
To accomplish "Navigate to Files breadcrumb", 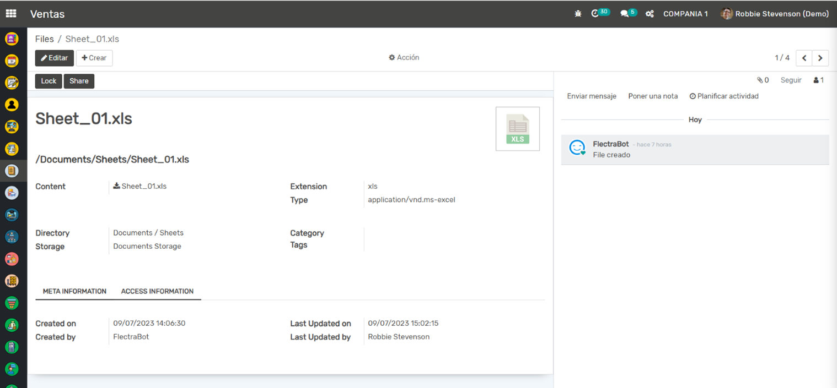I will click(45, 39).
